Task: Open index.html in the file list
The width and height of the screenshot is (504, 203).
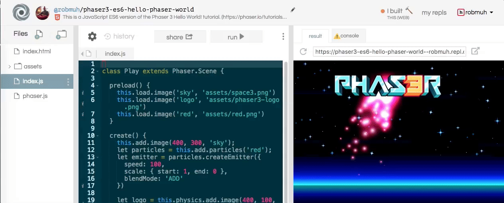Action: click(37, 51)
